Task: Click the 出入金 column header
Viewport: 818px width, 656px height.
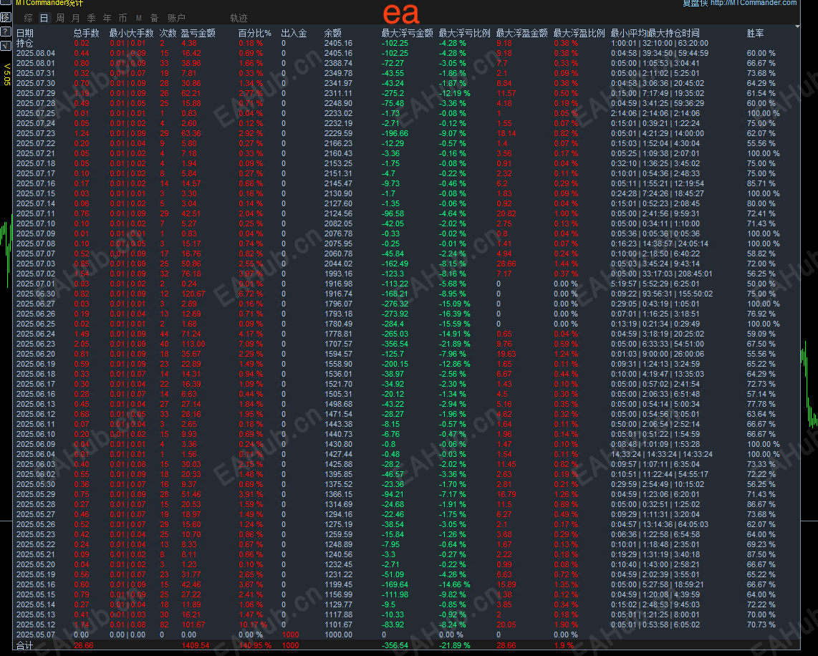Action: (x=294, y=33)
